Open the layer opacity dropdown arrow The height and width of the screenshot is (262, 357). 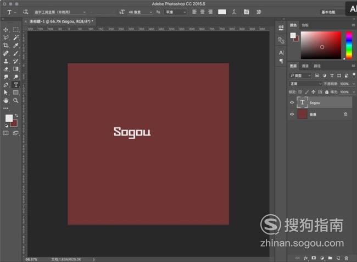coord(354,84)
